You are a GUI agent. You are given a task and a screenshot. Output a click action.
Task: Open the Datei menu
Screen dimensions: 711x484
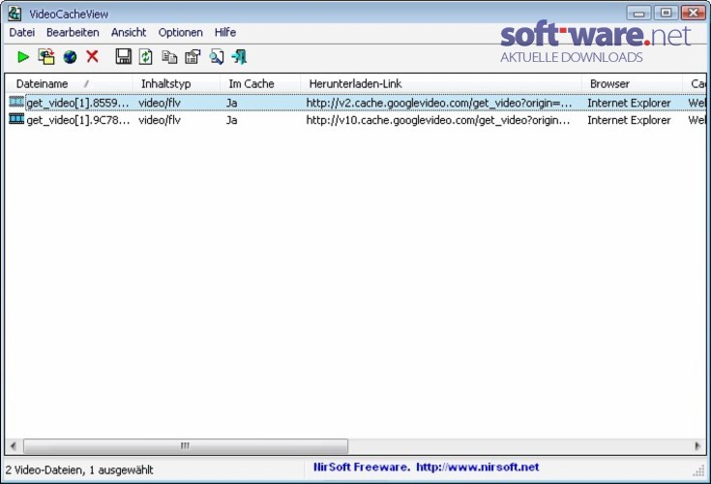click(21, 33)
